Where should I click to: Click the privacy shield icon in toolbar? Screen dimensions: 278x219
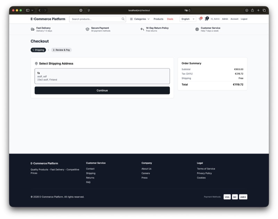click(81, 10)
